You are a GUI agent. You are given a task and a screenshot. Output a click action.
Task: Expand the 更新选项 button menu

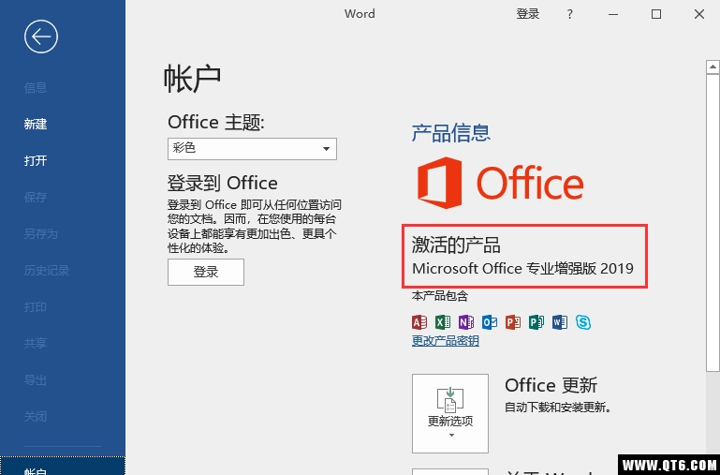coord(450,413)
